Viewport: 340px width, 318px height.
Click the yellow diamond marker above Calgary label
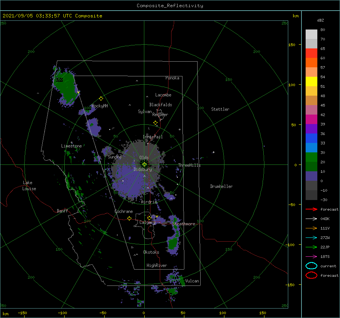(149, 218)
